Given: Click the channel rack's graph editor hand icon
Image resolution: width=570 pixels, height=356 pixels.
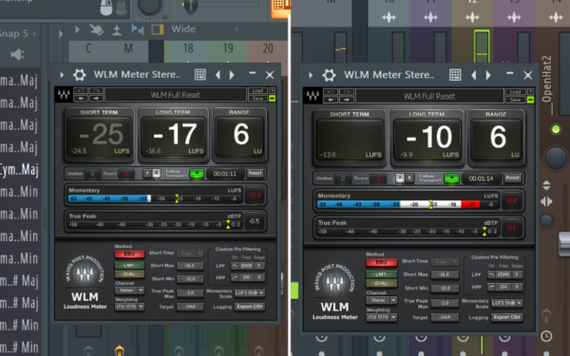Looking at the screenshot, I should click(96, 29).
